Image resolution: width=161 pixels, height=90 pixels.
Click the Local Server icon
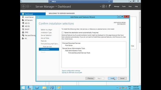tap(23, 17)
